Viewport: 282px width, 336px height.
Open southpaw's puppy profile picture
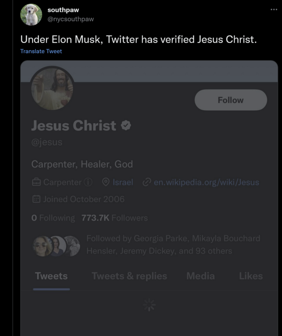click(31, 14)
